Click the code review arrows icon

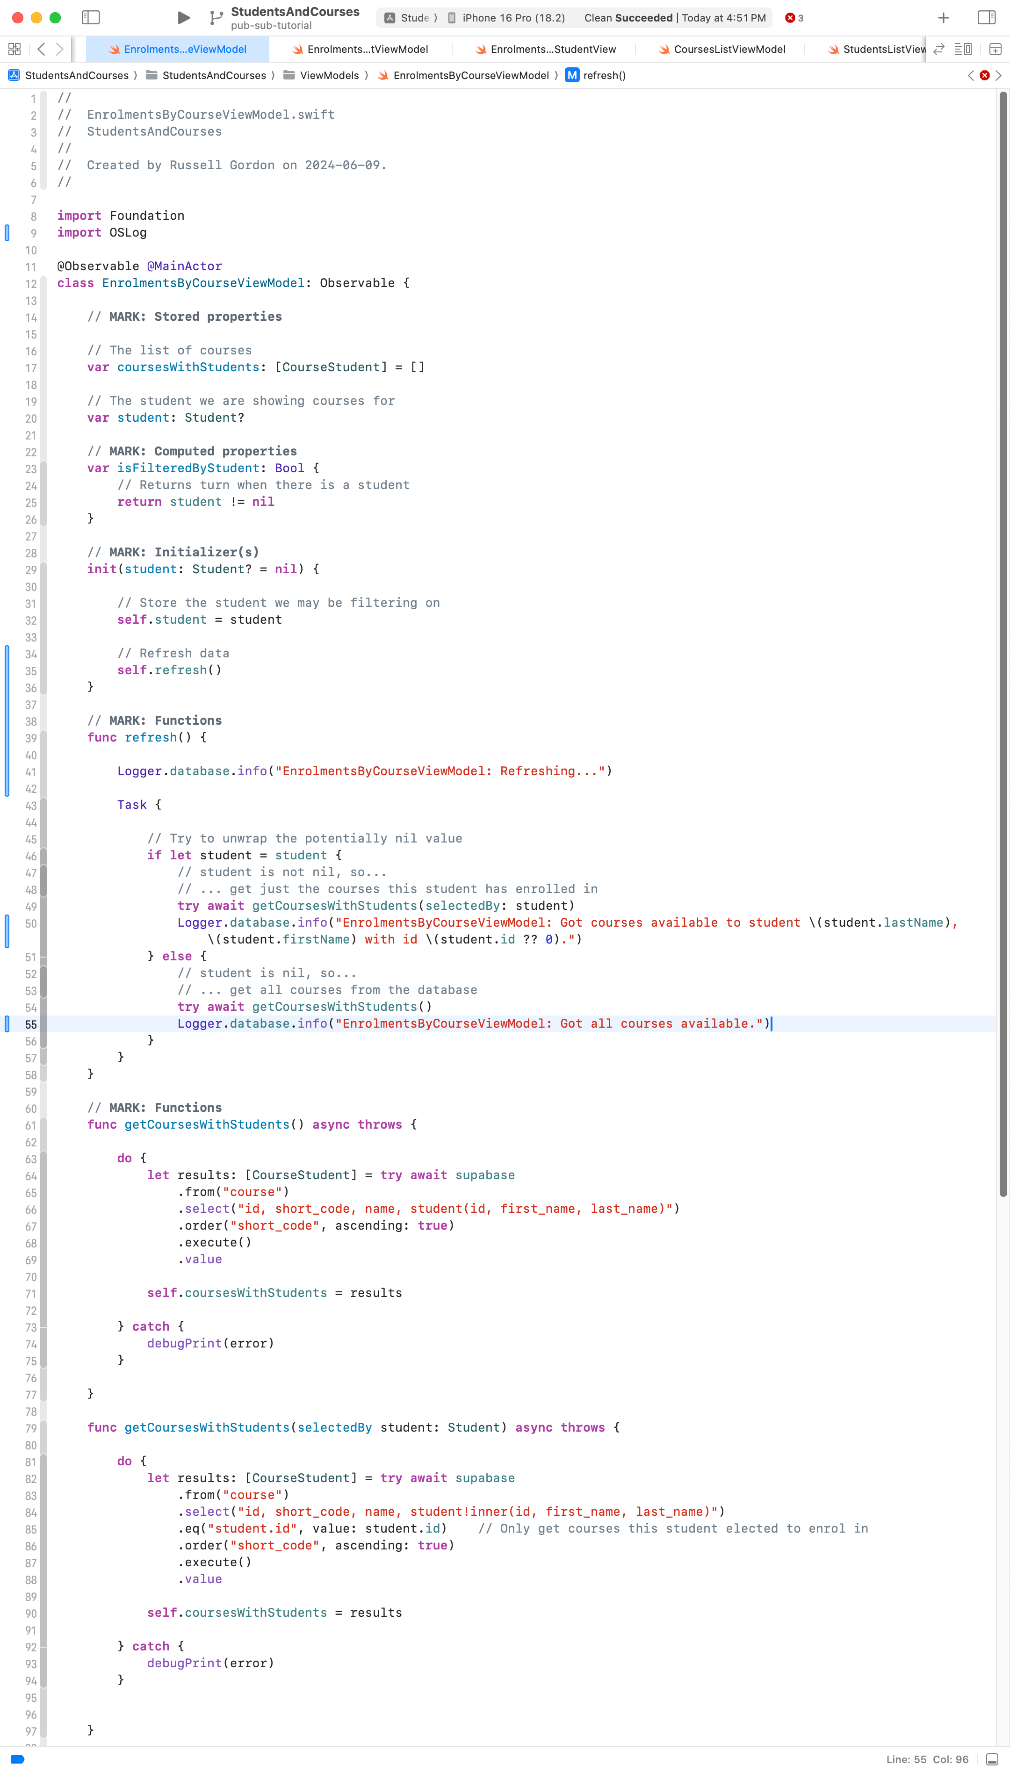coord(938,49)
